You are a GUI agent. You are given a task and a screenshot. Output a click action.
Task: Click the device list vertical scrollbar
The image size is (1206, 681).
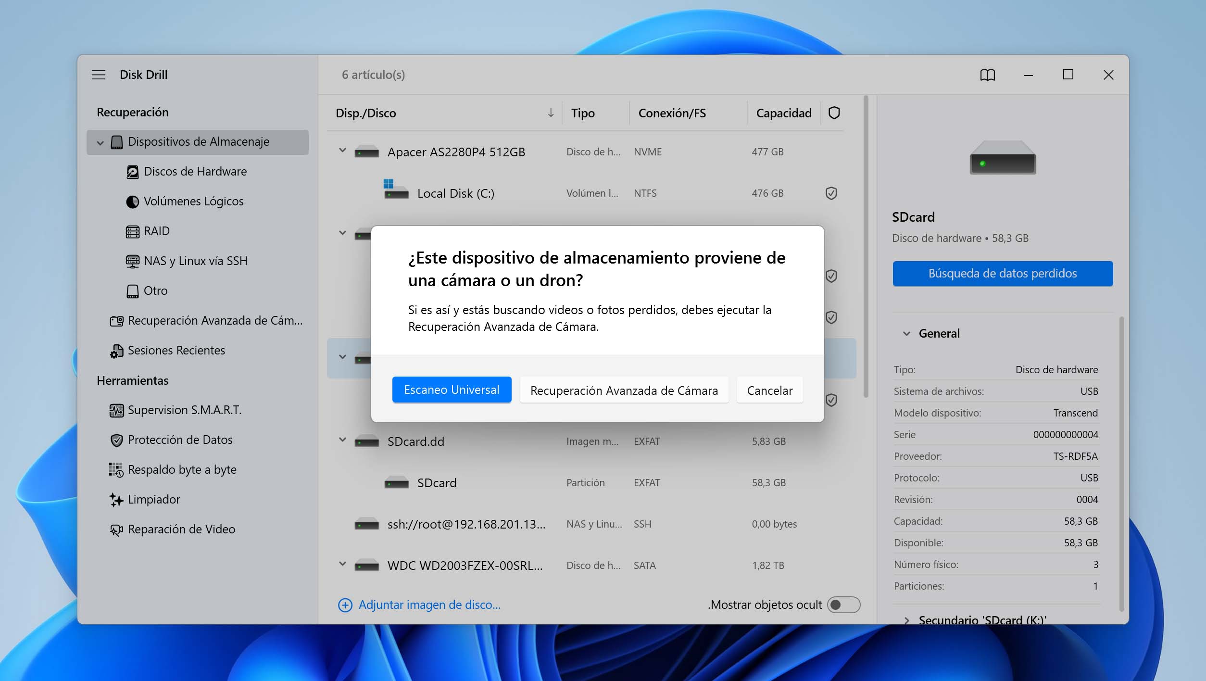866,247
